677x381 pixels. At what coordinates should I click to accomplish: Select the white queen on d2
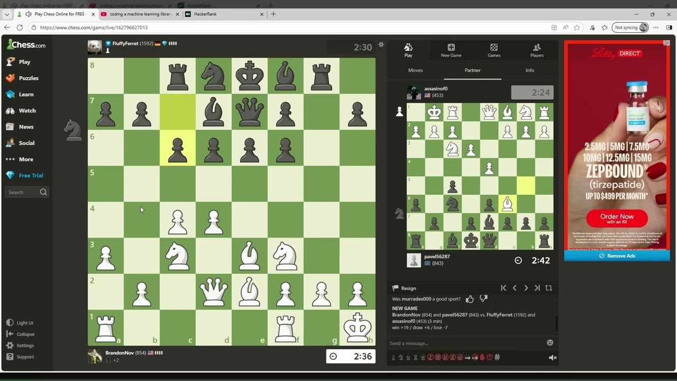[214, 292]
